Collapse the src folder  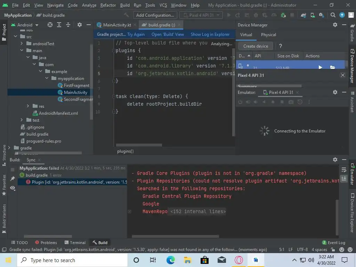pos(15,36)
